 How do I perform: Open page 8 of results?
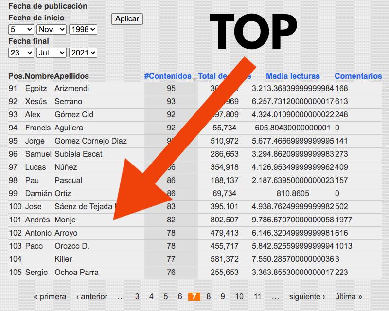209,296
